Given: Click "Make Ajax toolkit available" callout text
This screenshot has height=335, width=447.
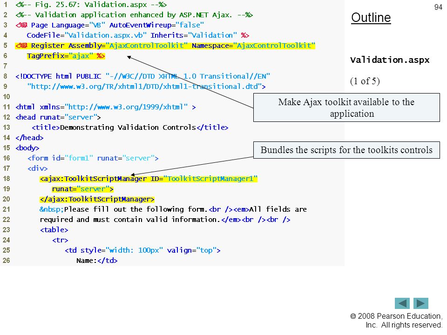Looking at the screenshot, I should click(346, 107).
